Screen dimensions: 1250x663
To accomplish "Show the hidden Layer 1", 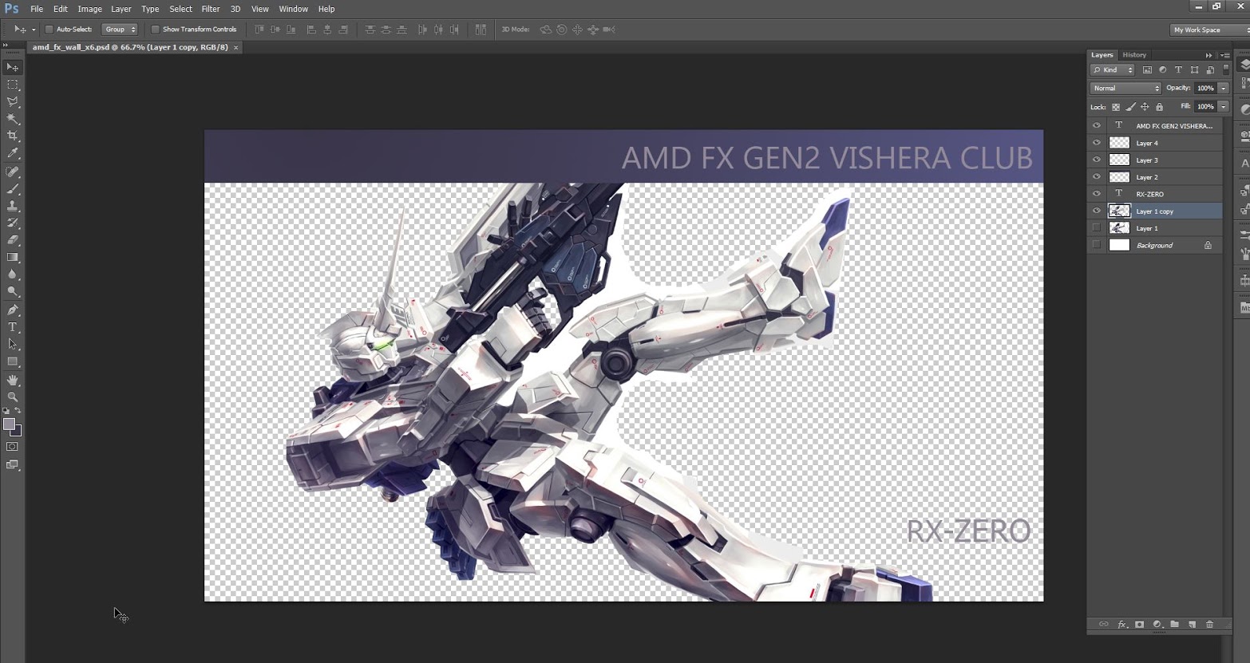I will tap(1096, 228).
